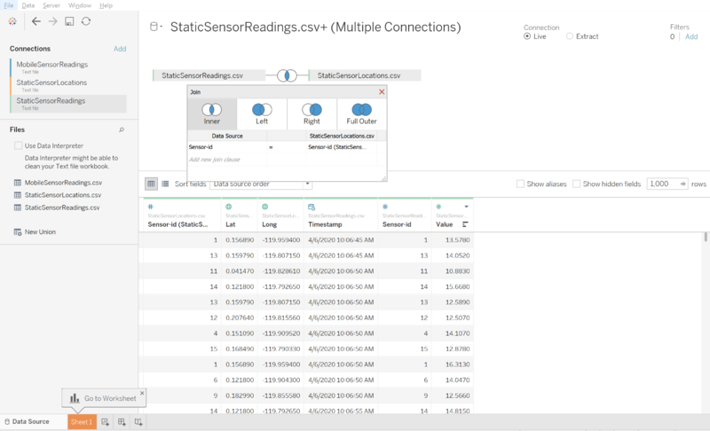
Task: Click the Add filters link
Action: (691, 36)
